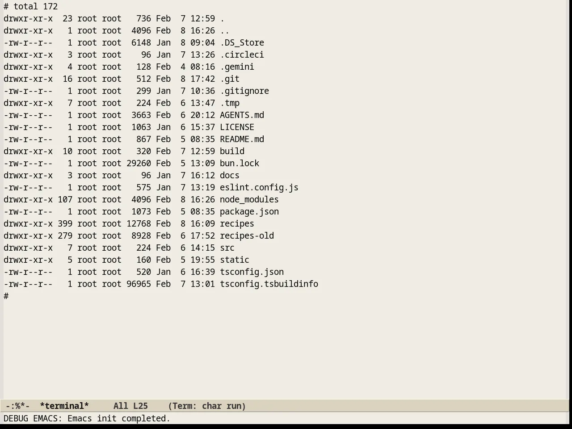Viewport: 572px width, 429px height.
Task: Click the package.json file name
Action: pos(249,212)
